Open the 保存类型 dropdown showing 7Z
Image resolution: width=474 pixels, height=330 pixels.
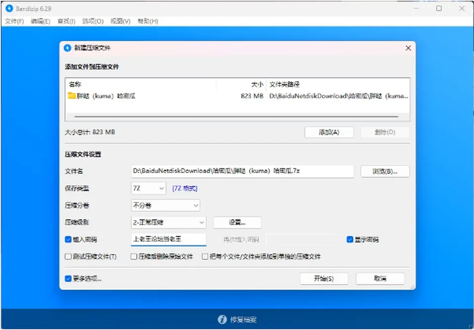point(149,188)
